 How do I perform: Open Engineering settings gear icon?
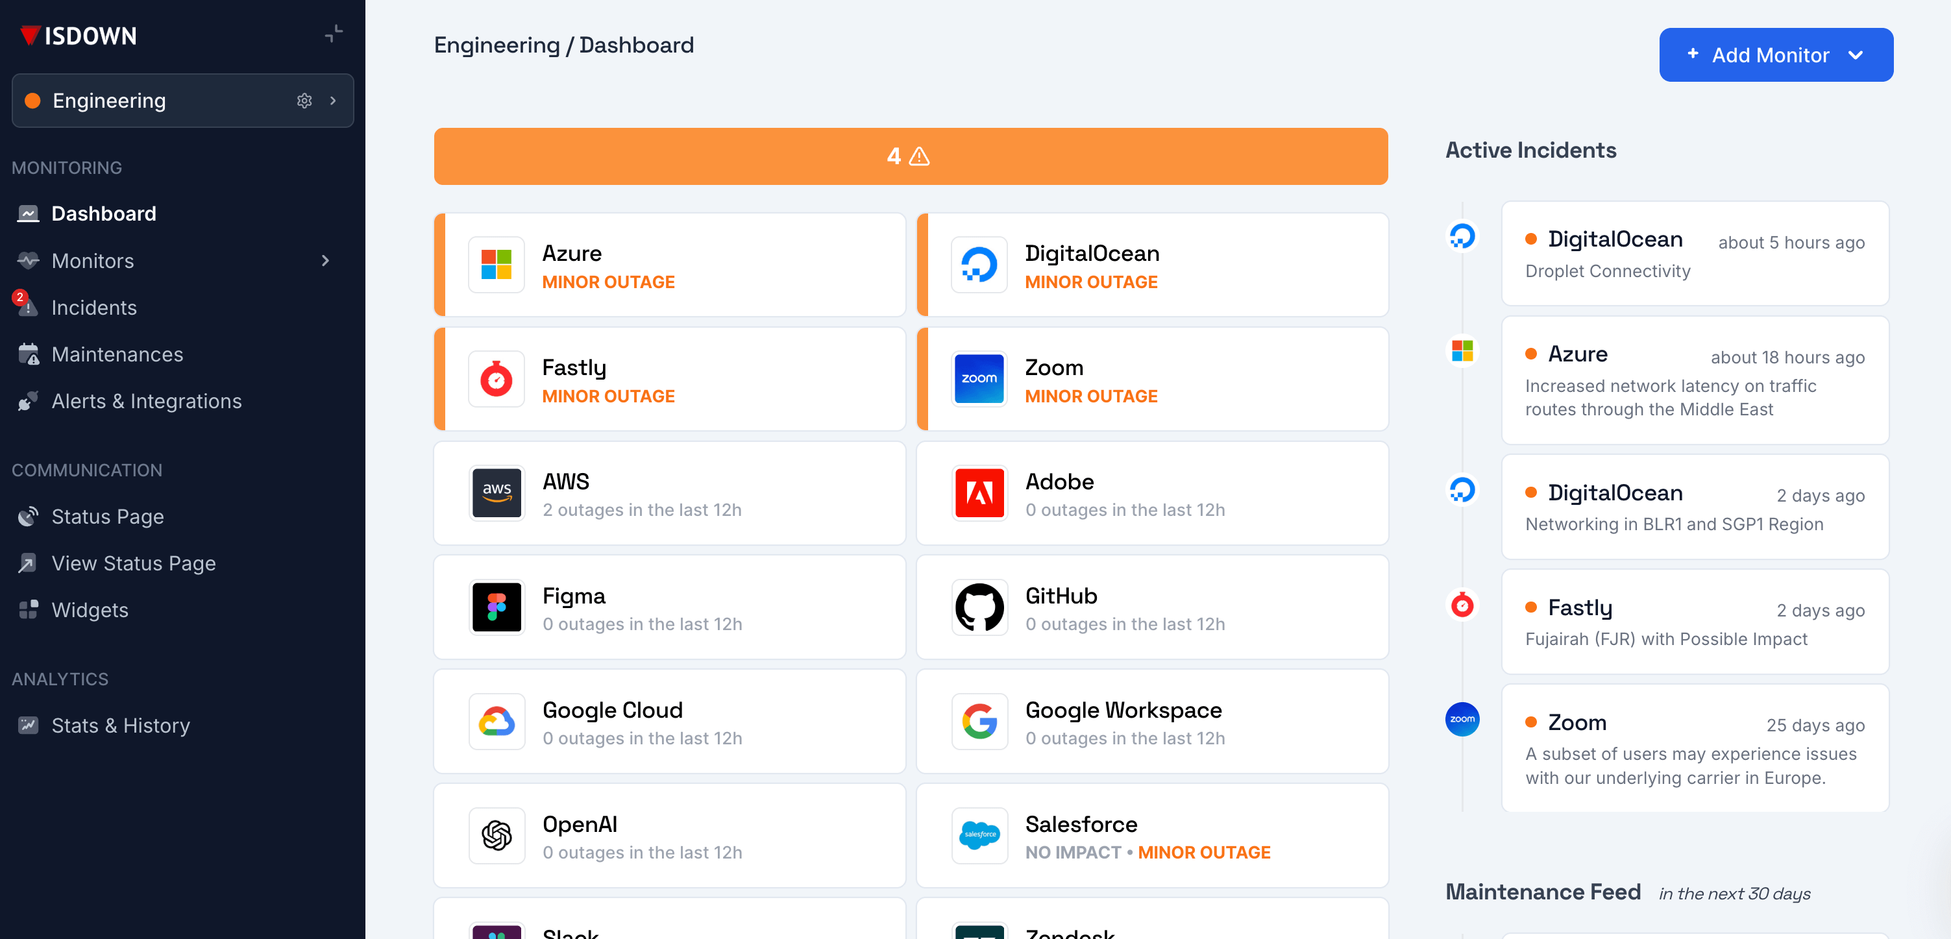[304, 101]
